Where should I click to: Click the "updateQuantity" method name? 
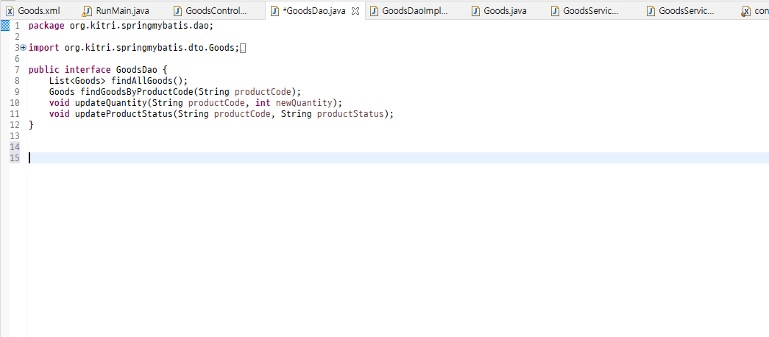click(x=111, y=102)
